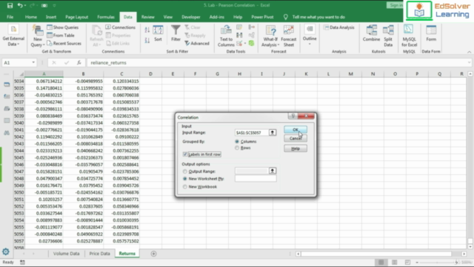Sort A to Z ascending icon
Viewport: 474px width, 267px height.
(147, 30)
